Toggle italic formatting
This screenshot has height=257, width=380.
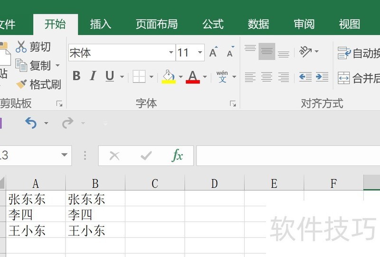pos(93,76)
